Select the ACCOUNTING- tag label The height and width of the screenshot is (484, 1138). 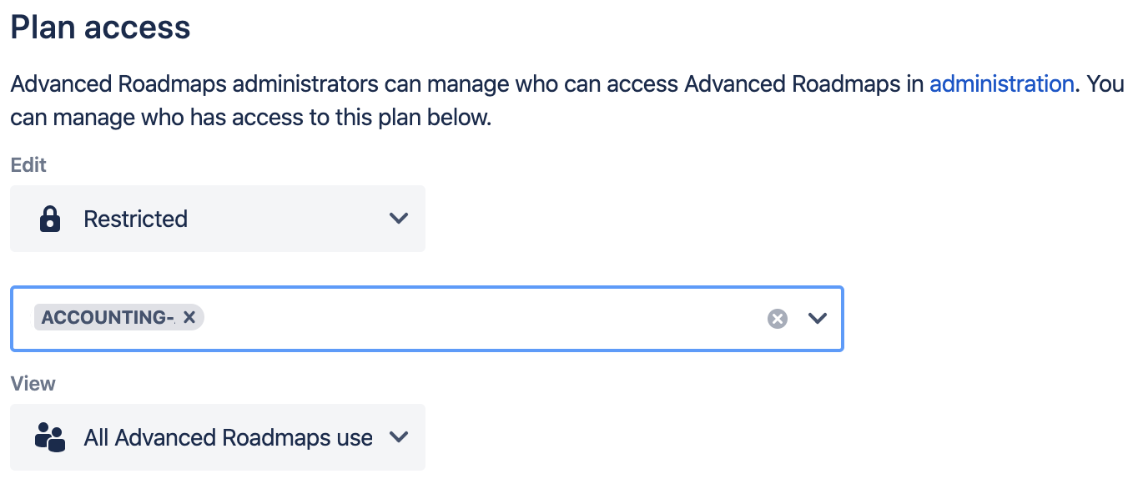point(108,317)
